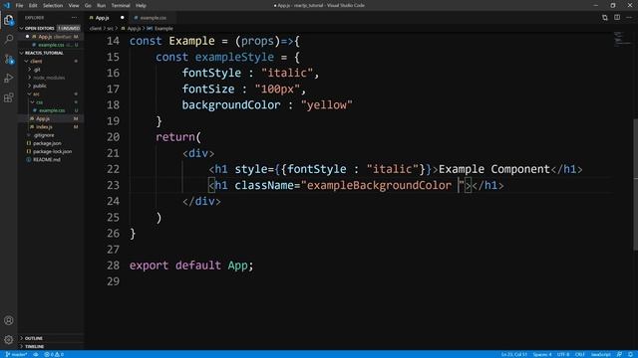This screenshot has width=638, height=358.
Task: Open index.js in explorer tree
Action: tap(51, 126)
